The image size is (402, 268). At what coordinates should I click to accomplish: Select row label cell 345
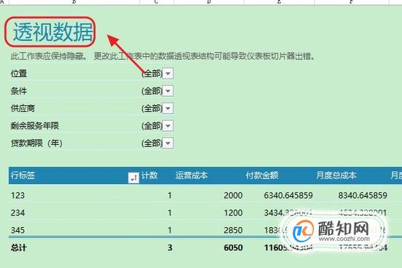click(18, 230)
